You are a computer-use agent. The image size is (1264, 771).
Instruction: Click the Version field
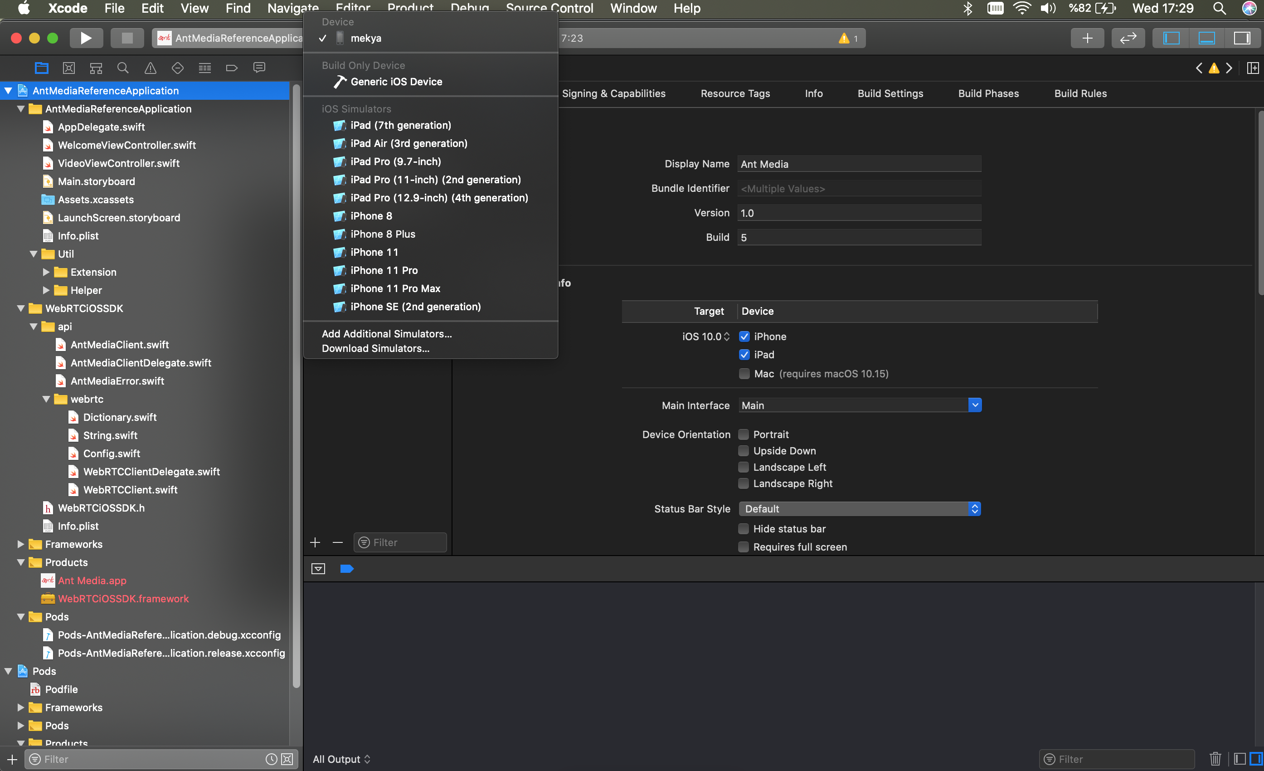[x=859, y=213]
